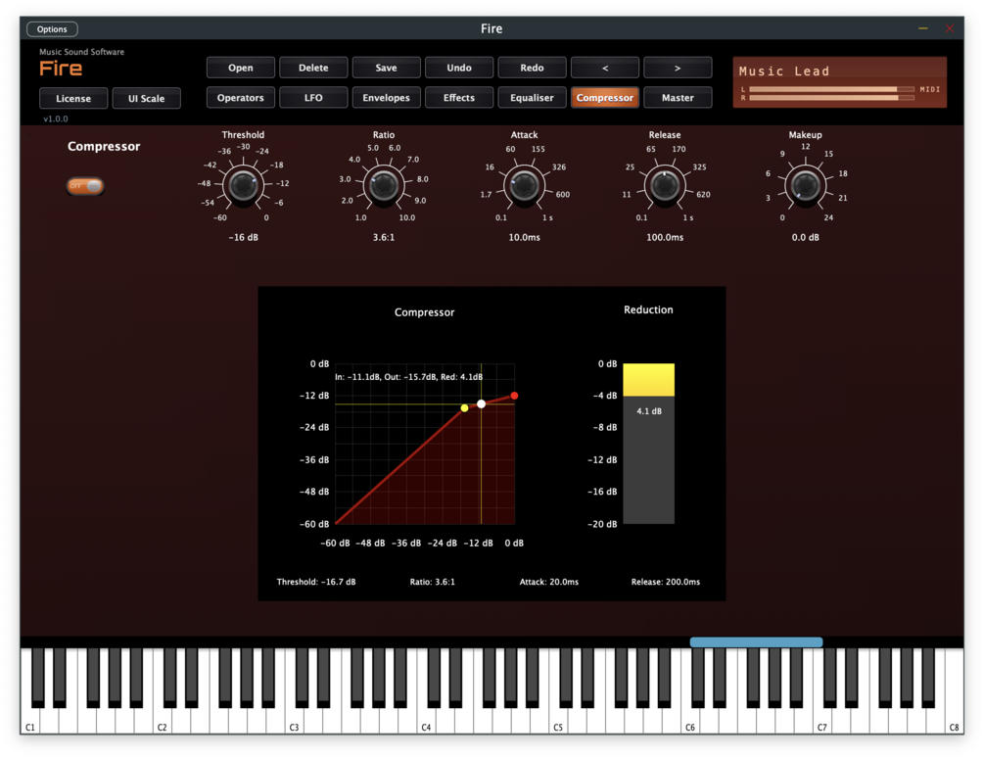Go to next preset with > button
The image size is (984, 758).
click(678, 68)
